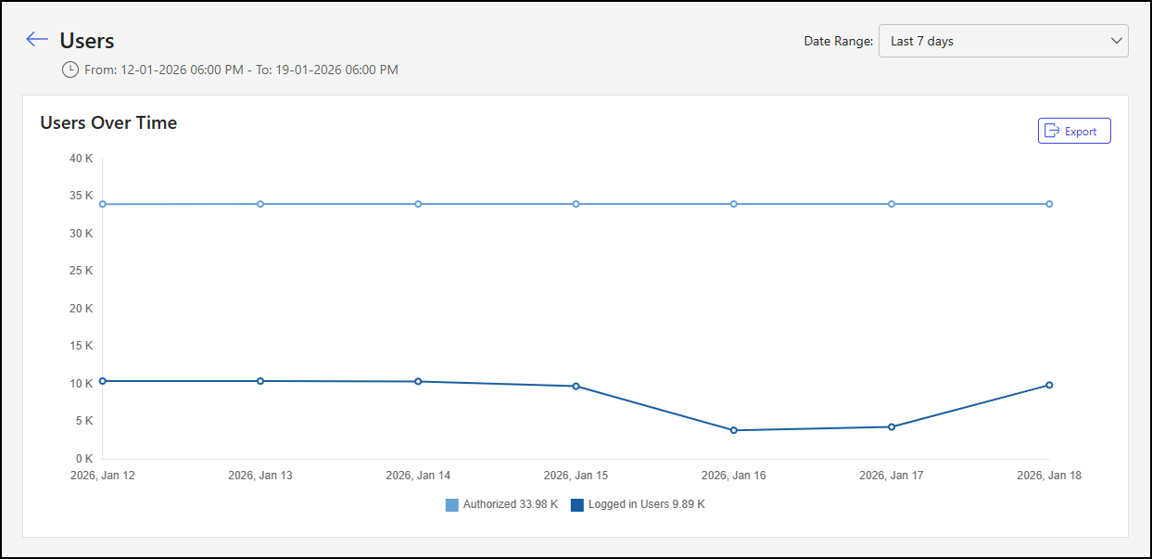
Task: Click the Users Over Time chart title
Action: 108,122
